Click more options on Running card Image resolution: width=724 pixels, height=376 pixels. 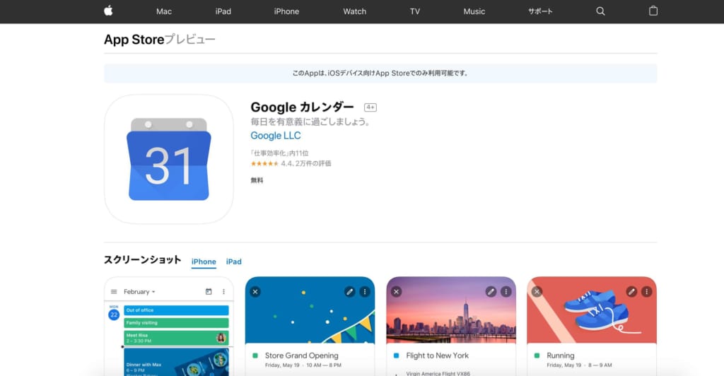click(646, 292)
